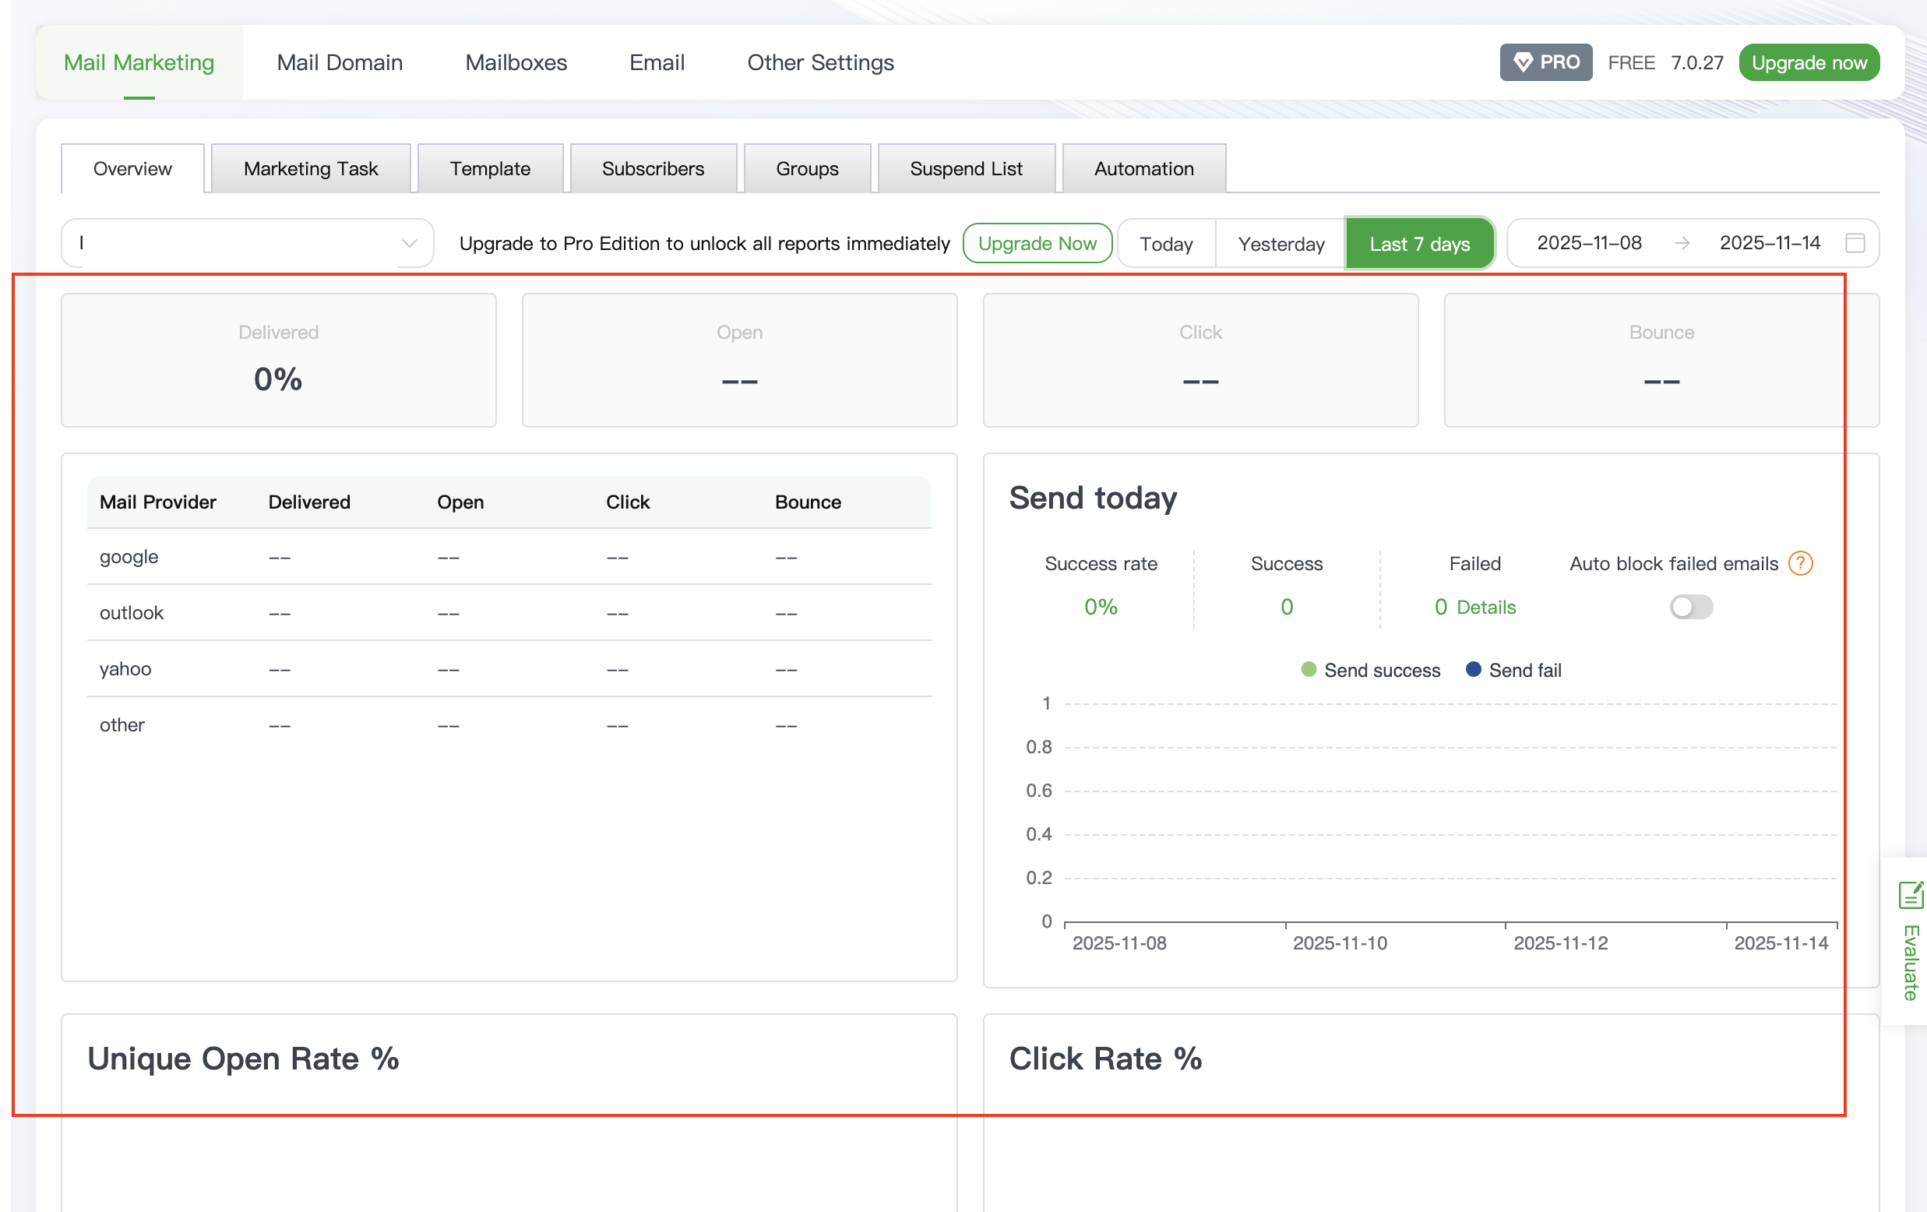Expand the domain selector dropdown chevron
This screenshot has width=1927, height=1212.
(x=409, y=243)
